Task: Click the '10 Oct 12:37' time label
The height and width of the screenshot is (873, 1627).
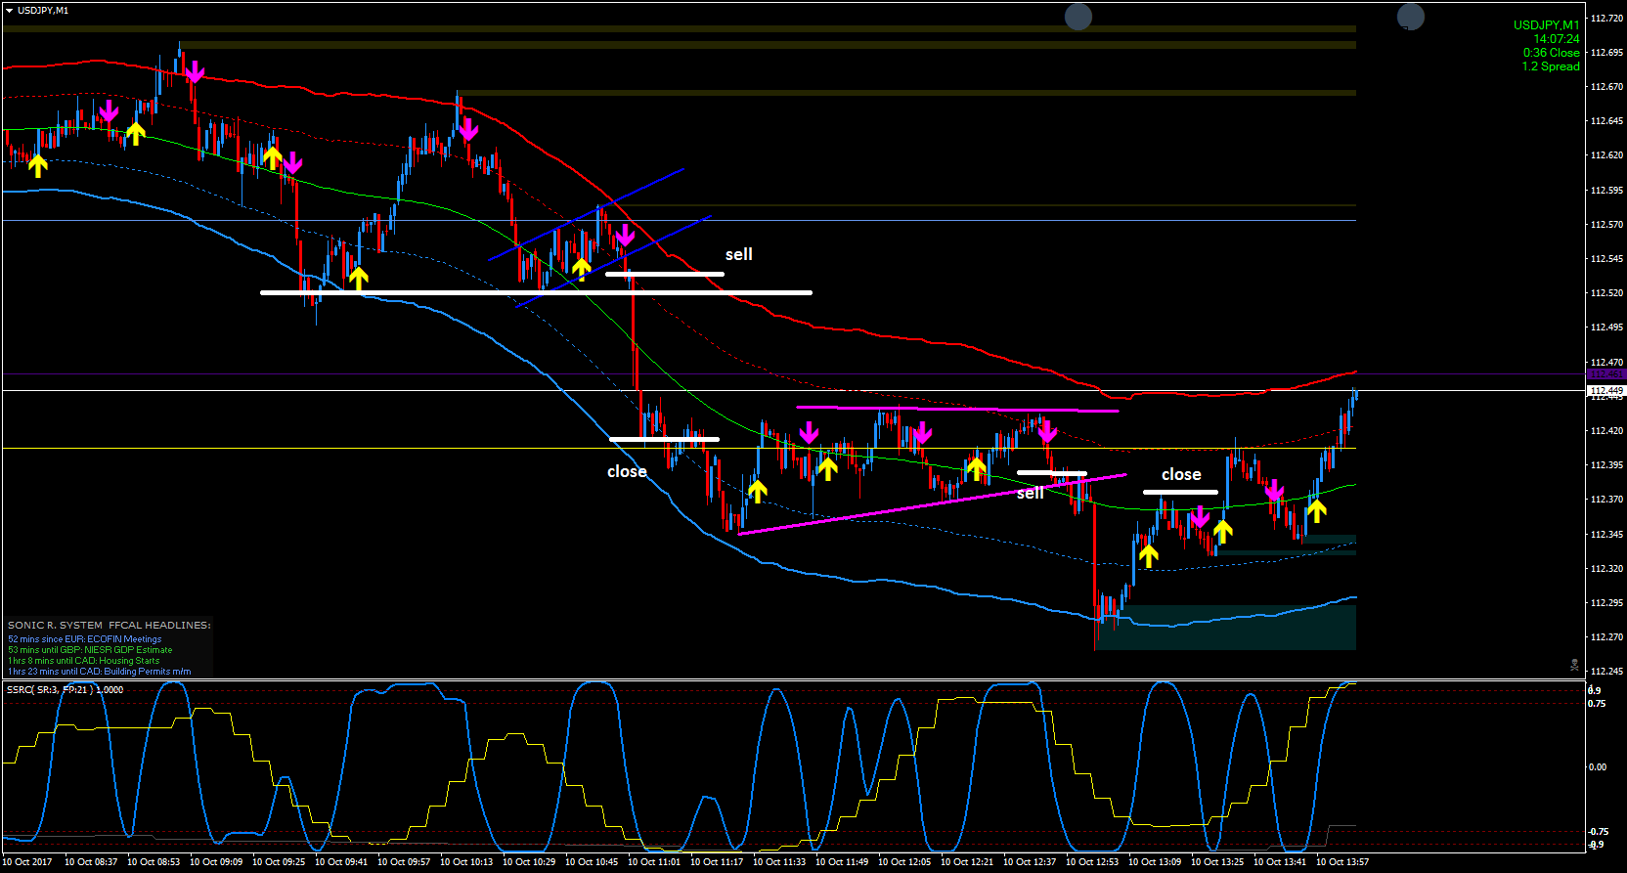Action: pyautogui.click(x=1030, y=862)
